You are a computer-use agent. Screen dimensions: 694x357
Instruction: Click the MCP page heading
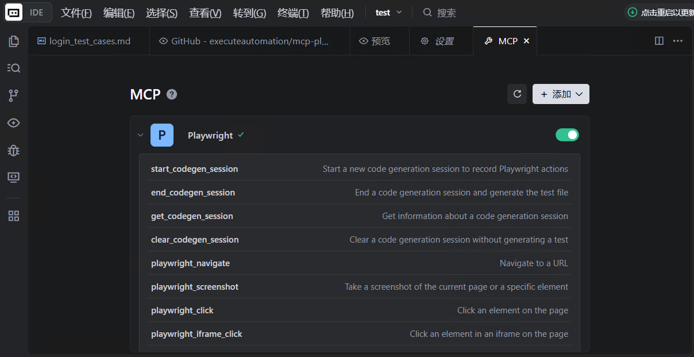pos(145,94)
